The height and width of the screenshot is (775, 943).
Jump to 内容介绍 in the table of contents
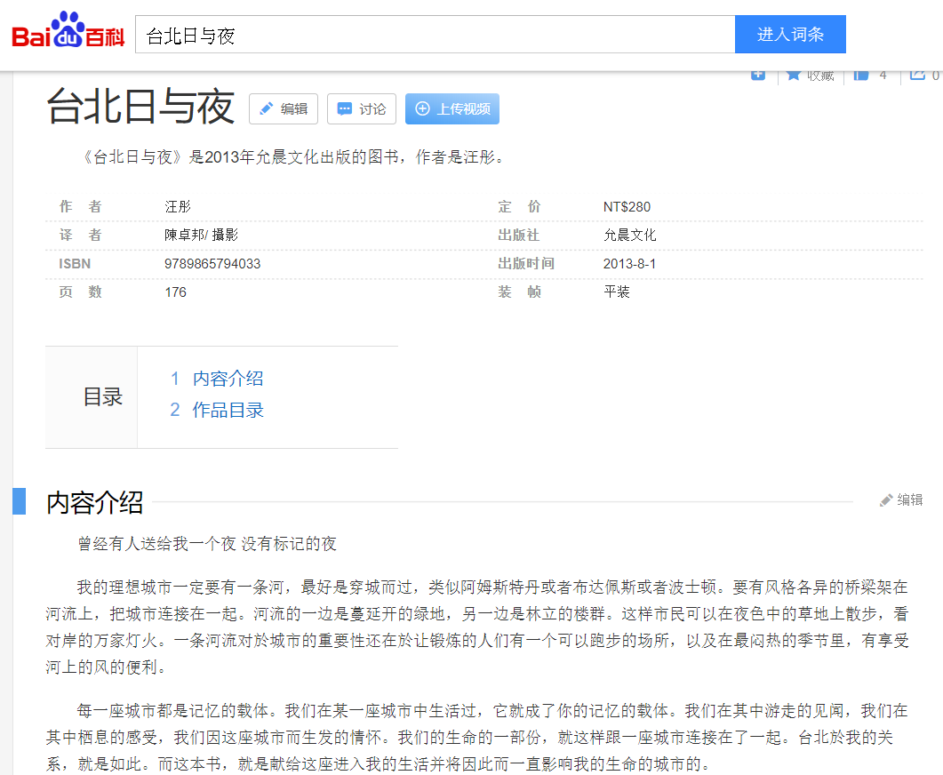click(x=228, y=379)
